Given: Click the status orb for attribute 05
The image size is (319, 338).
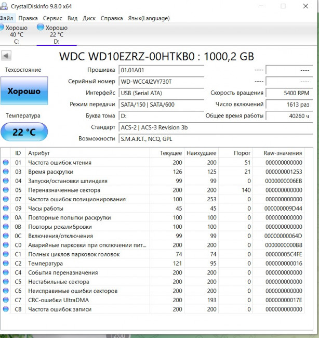Looking at the screenshot, I should click(6, 190).
